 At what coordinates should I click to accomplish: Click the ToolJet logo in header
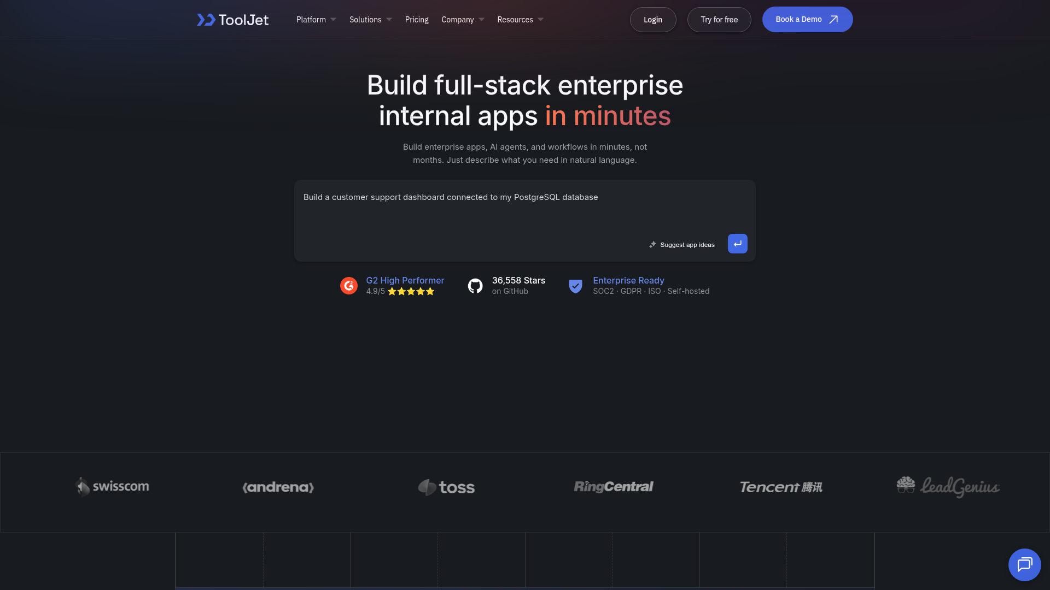(232, 20)
